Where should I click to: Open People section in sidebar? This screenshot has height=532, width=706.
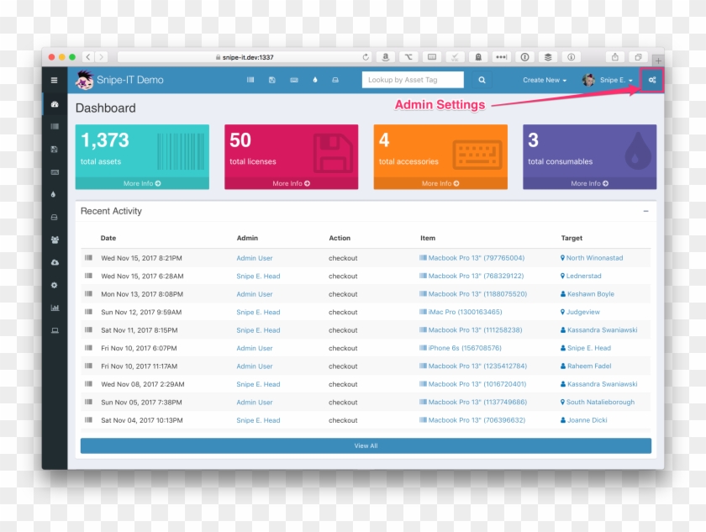coord(55,240)
